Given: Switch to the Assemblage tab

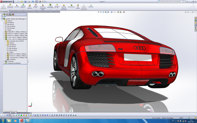Looking at the screenshot, I should 4,12.
